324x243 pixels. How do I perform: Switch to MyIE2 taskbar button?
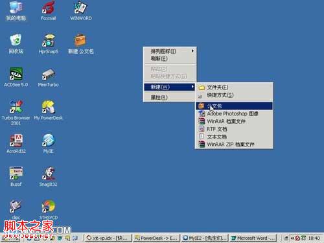204,238
